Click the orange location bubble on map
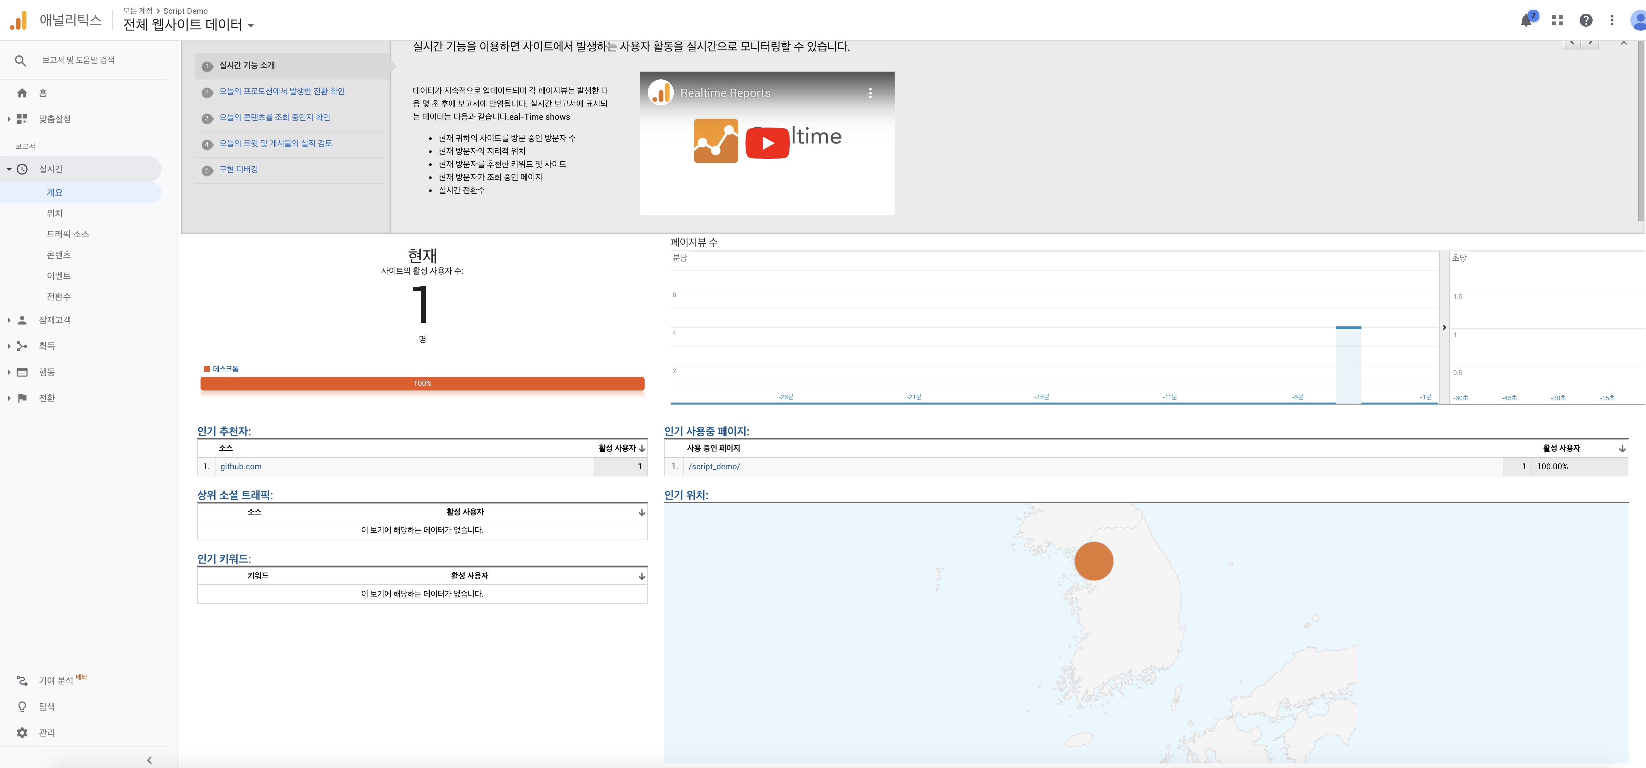The image size is (1646, 768). 1093,561
